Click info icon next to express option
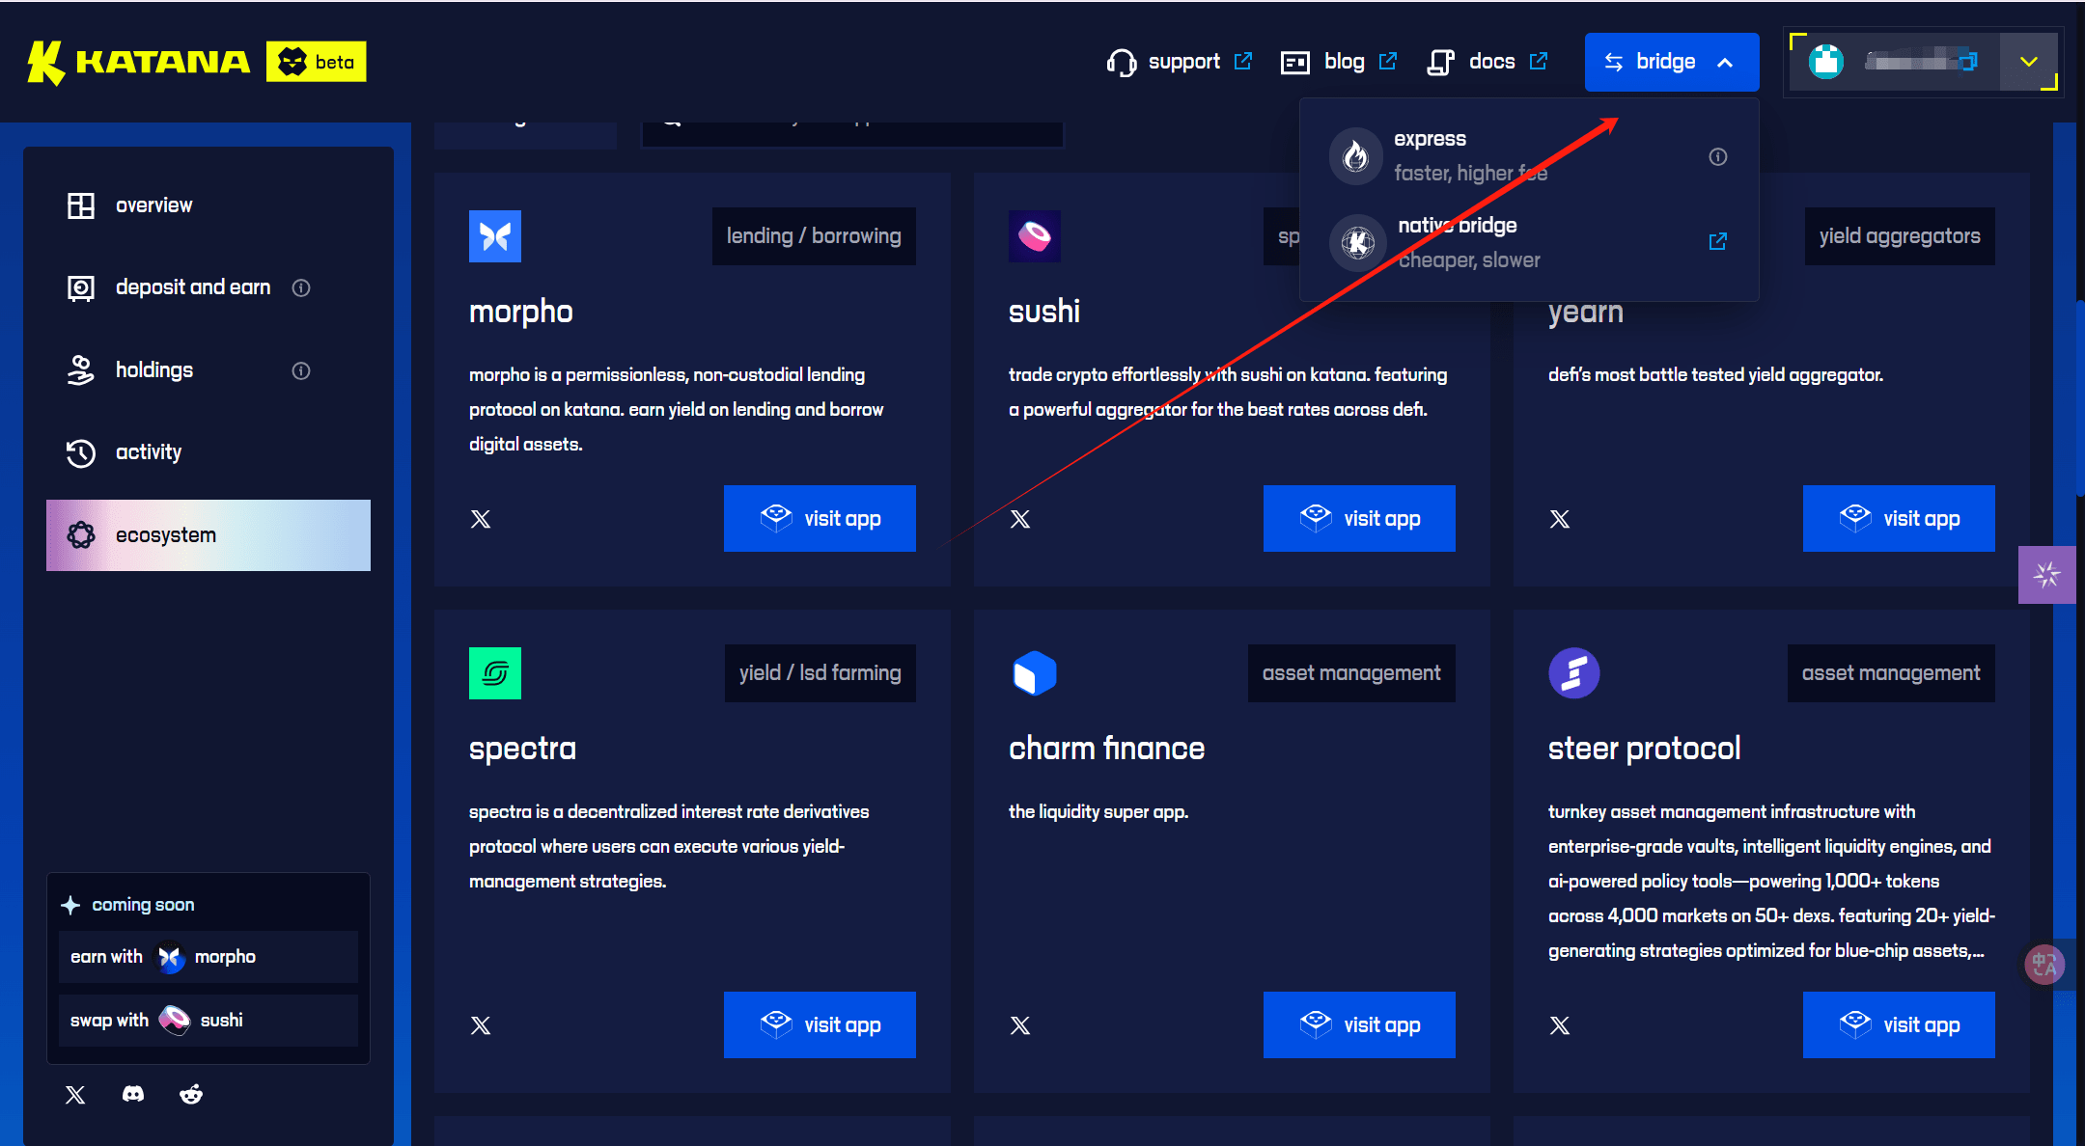 [1718, 156]
